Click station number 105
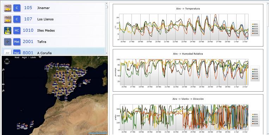Viewport: 269px width, 135px height. 28,8
